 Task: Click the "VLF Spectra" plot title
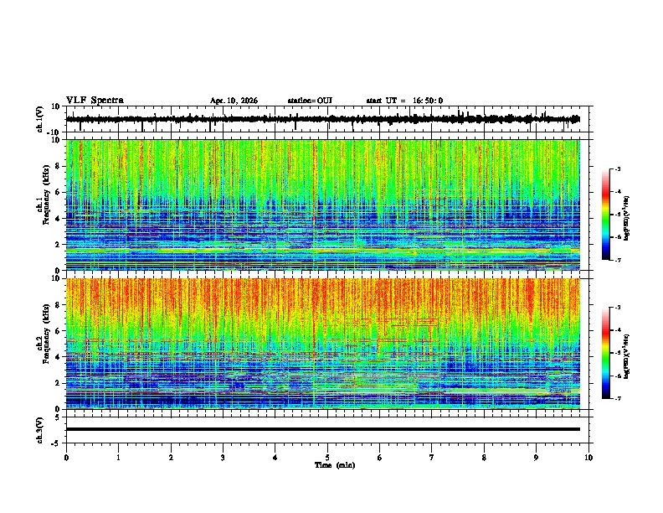pyautogui.click(x=95, y=101)
